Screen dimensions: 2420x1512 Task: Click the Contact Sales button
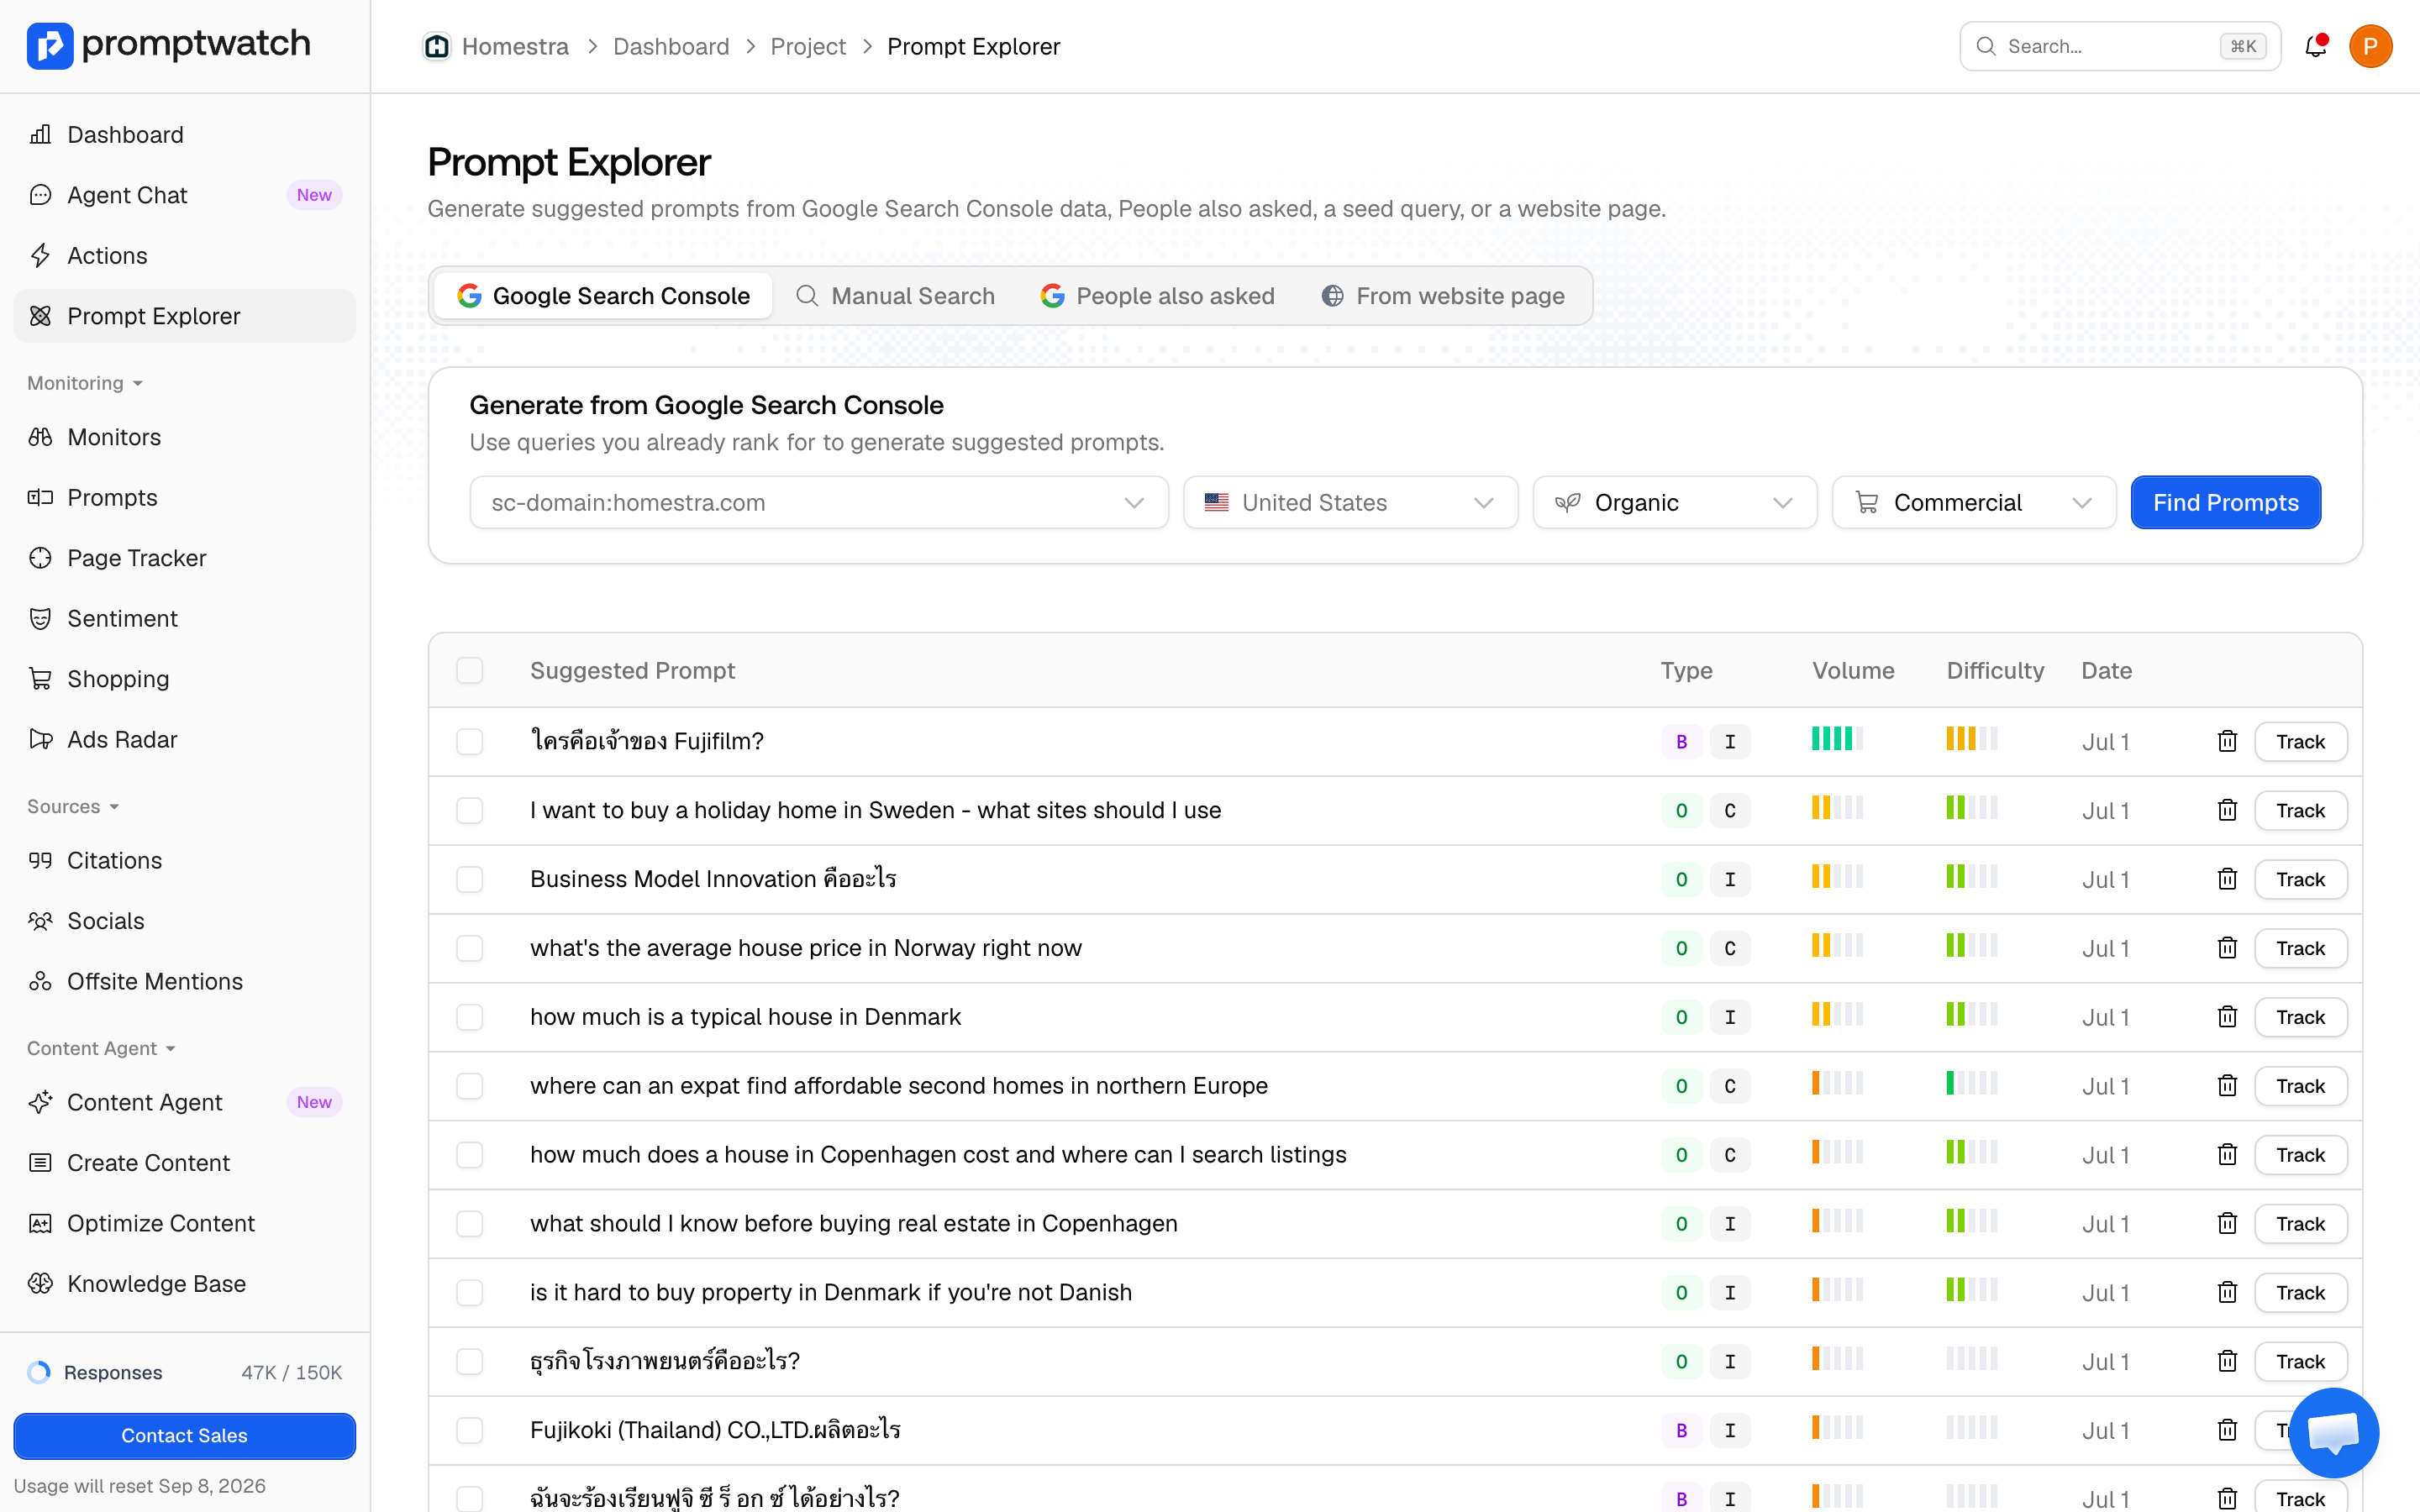(x=185, y=1435)
